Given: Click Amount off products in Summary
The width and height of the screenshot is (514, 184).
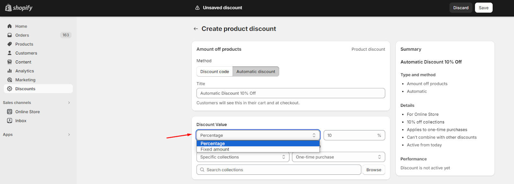Looking at the screenshot, I should (427, 84).
